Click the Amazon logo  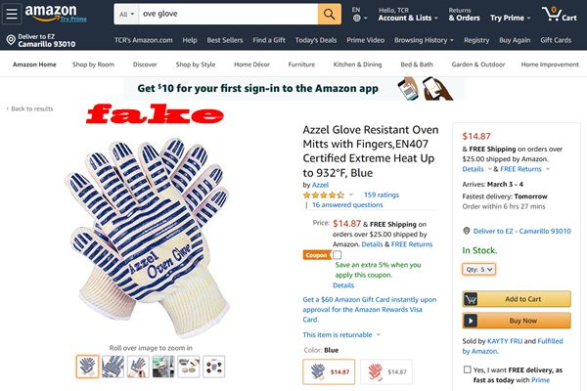coord(51,13)
